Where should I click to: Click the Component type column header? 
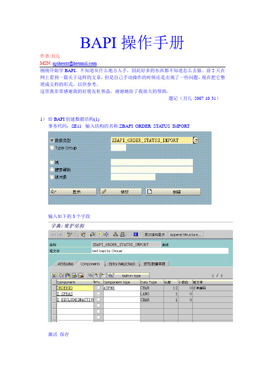(x=121, y=282)
